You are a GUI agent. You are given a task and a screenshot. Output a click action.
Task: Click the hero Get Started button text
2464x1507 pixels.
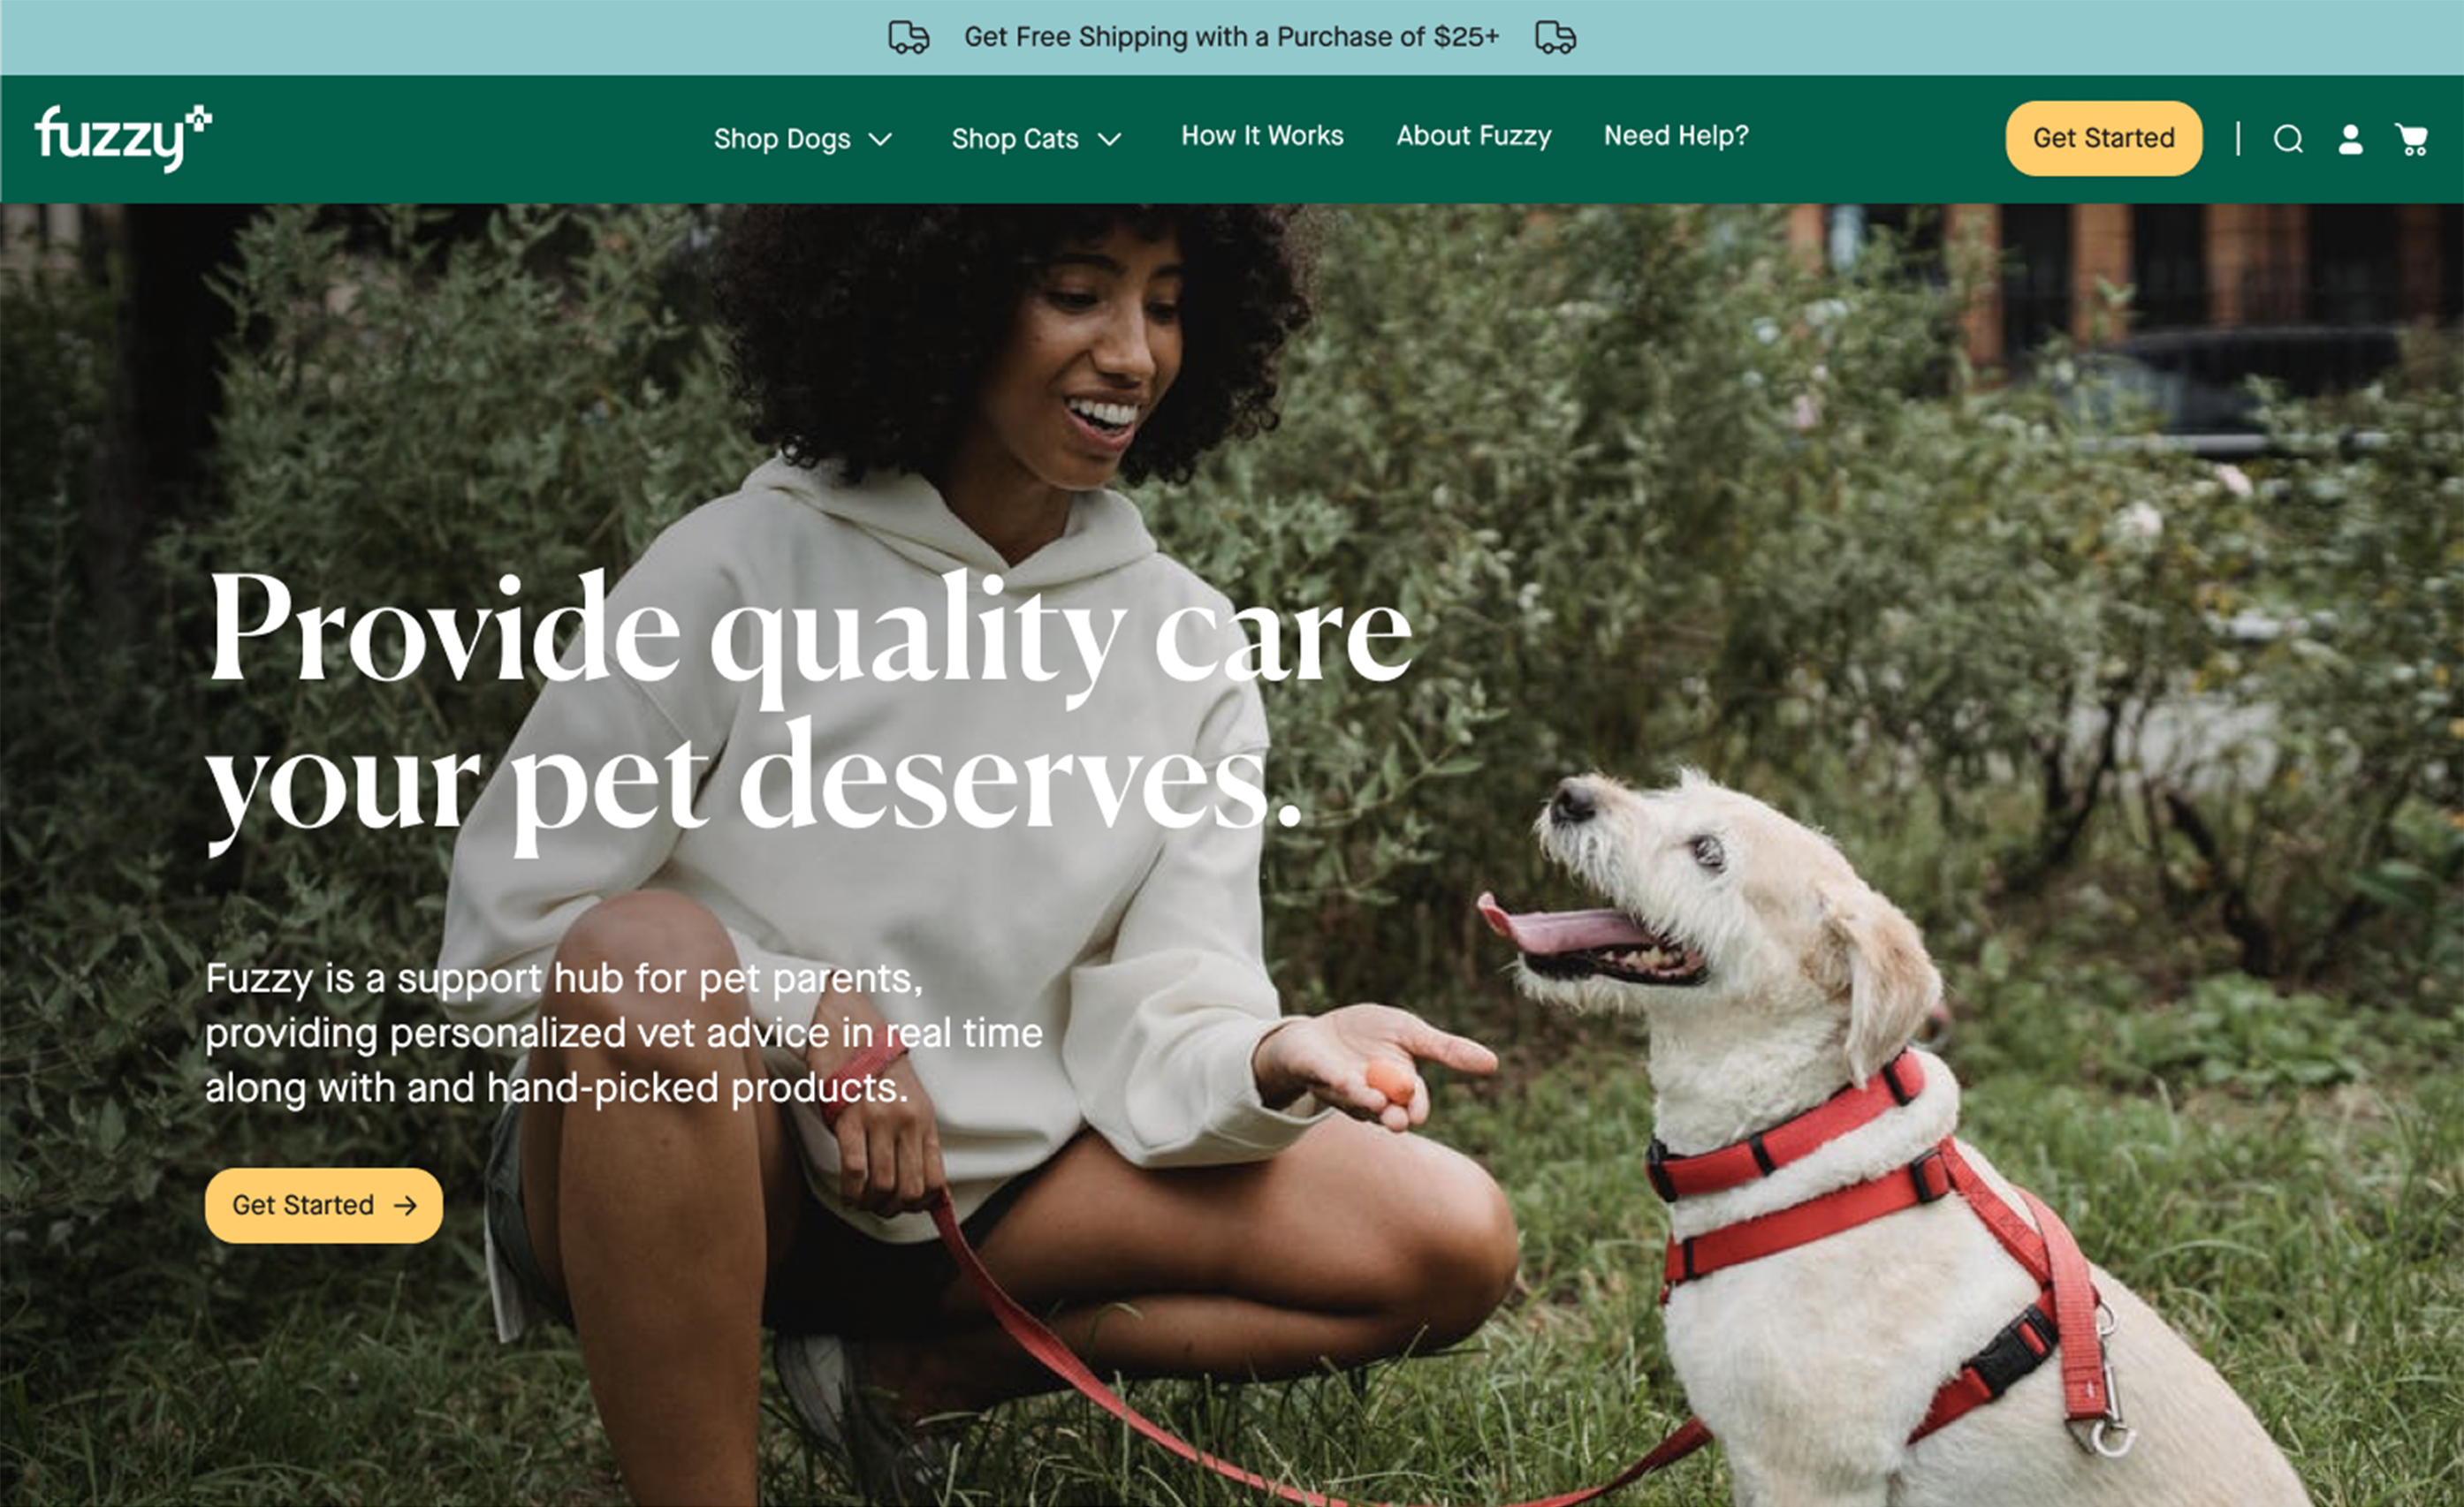pos(303,1205)
